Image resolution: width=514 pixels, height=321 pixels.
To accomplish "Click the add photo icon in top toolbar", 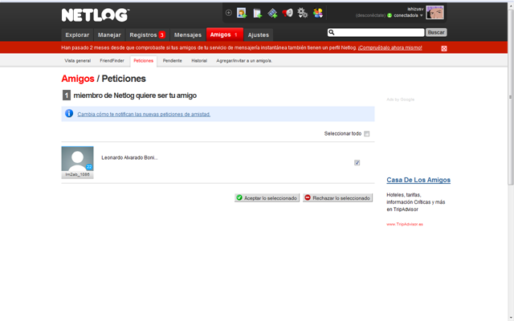I will [x=242, y=13].
